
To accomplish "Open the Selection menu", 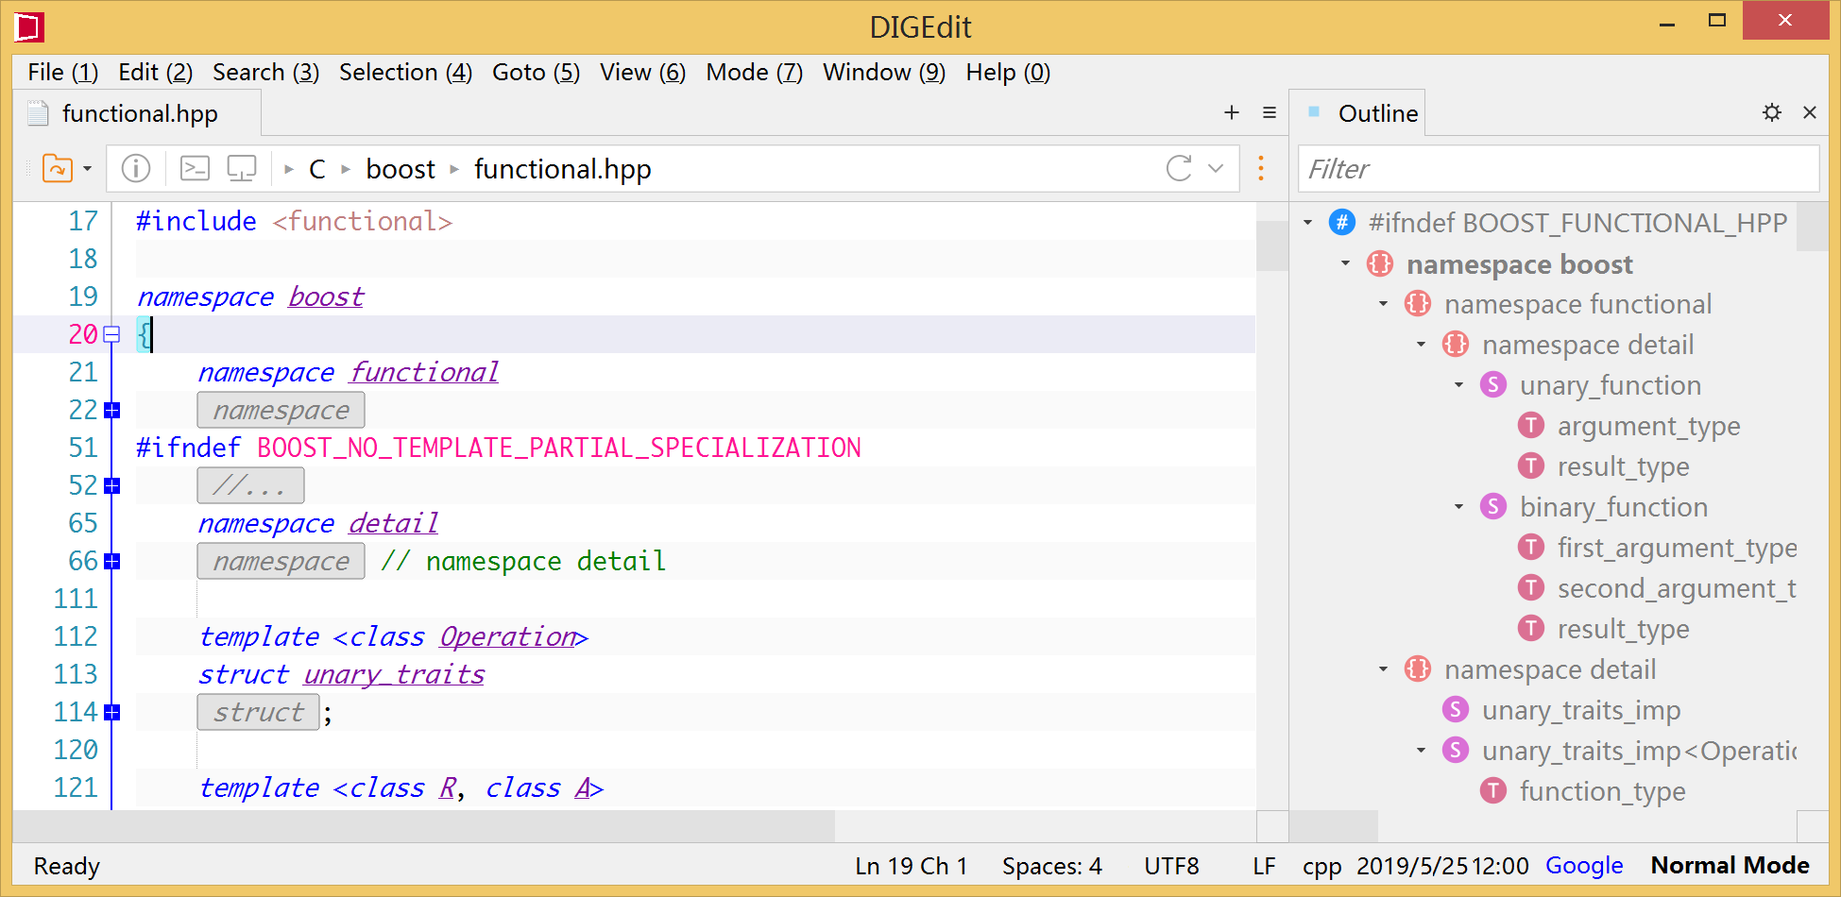I will [404, 73].
